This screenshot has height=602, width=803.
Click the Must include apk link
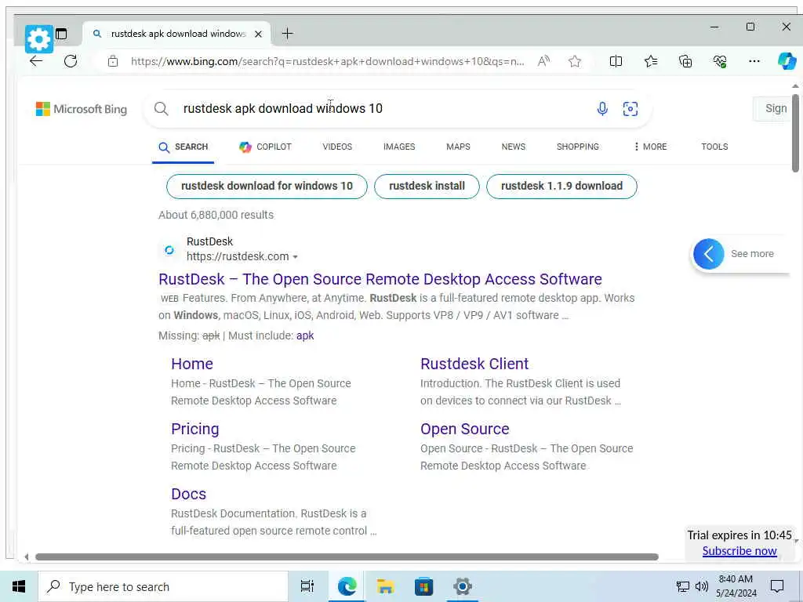pyautogui.click(x=305, y=335)
